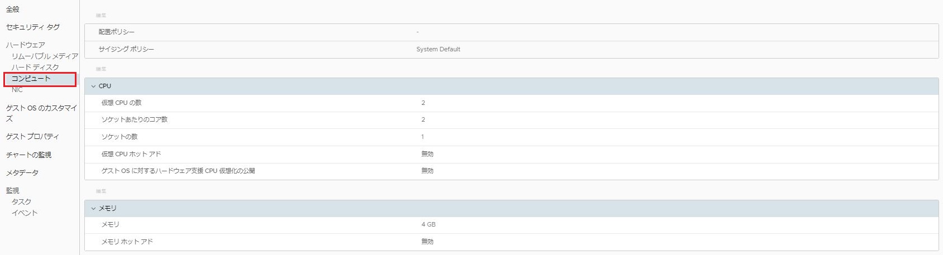Open イベント under 監視

click(25, 213)
